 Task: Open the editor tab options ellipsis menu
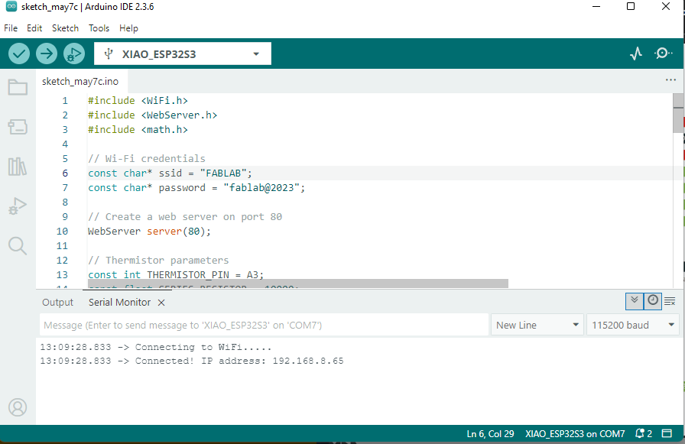pyautogui.click(x=670, y=80)
